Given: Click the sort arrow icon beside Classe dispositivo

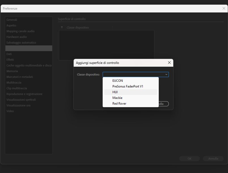Looking at the screenshot, I should [x=62, y=27].
